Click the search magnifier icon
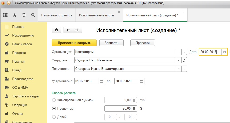The height and width of the screenshot is (123, 230). coord(33,15)
